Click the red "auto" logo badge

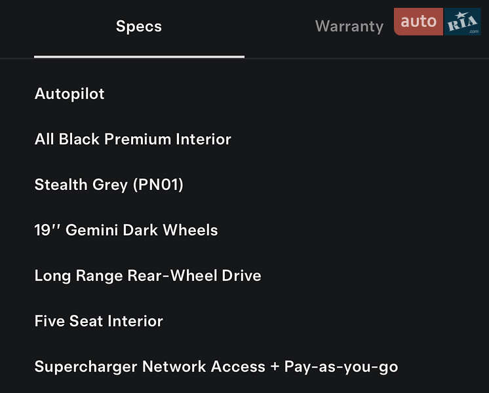pos(418,22)
